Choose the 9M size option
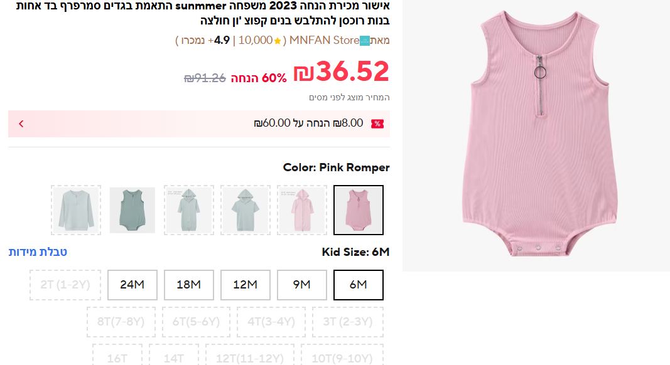This screenshot has height=365, width=670. [301, 285]
